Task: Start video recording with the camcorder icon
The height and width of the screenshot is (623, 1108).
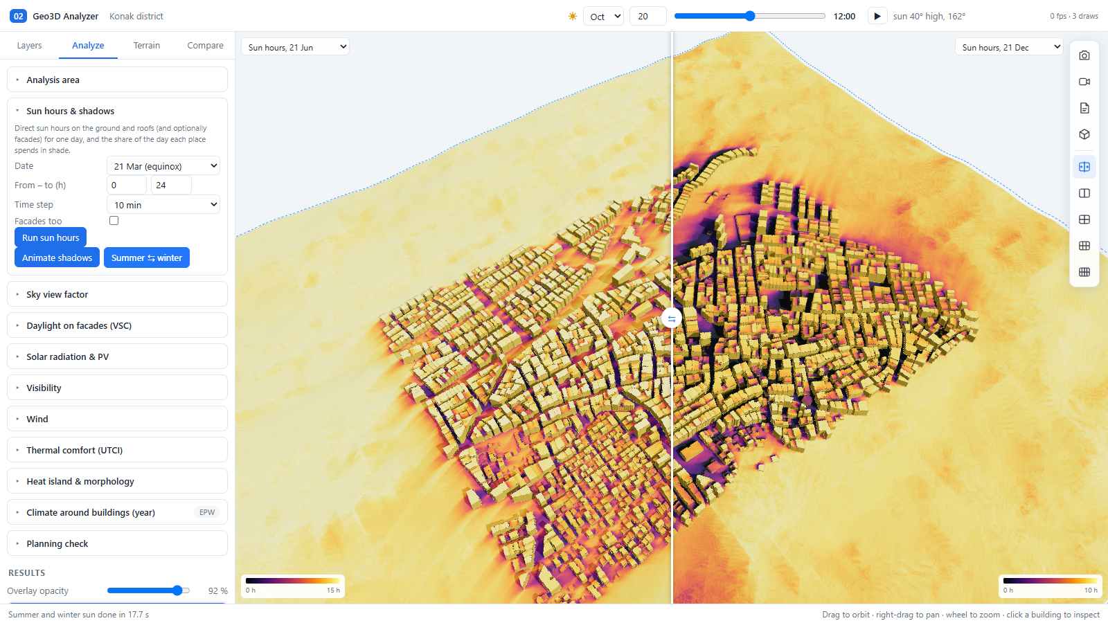Action: coord(1084,82)
